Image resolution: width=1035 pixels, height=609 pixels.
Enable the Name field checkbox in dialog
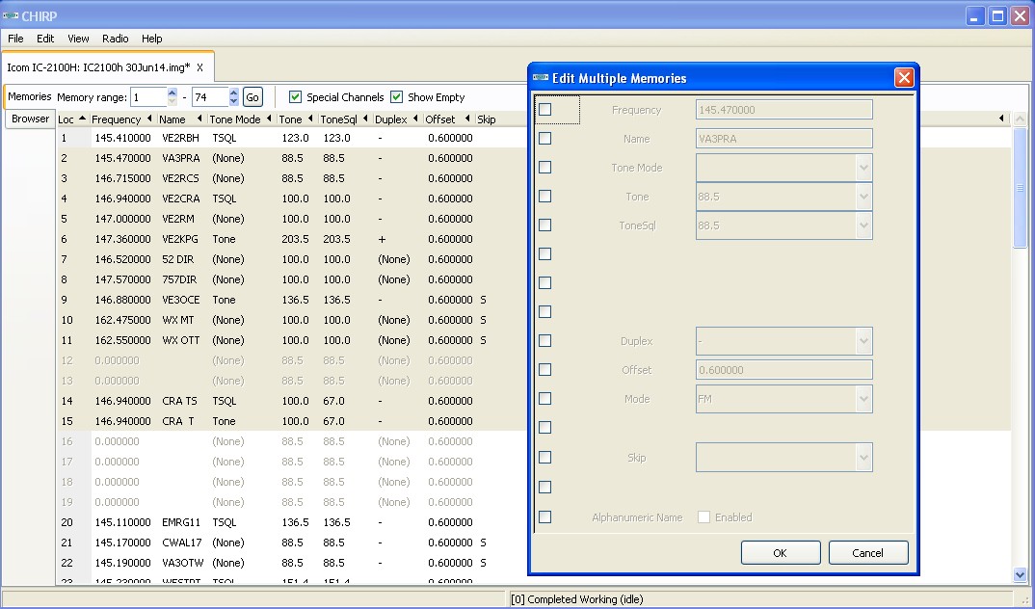pyautogui.click(x=544, y=139)
